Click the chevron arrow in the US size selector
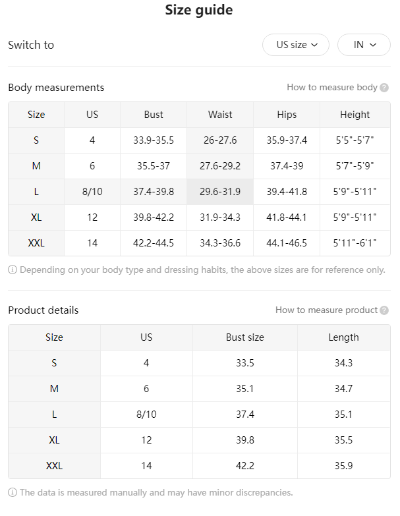The image size is (400, 516). 314,45
